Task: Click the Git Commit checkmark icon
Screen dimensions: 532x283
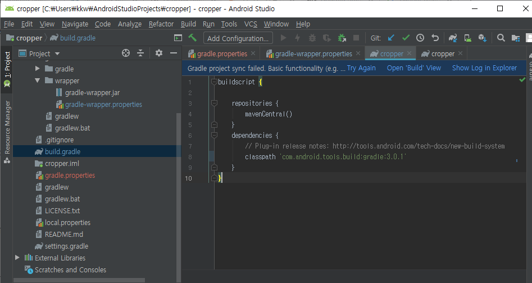Action: (406, 38)
